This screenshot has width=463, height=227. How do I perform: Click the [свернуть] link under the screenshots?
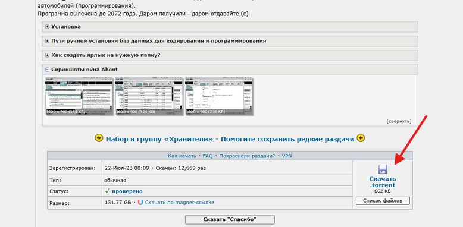point(398,121)
